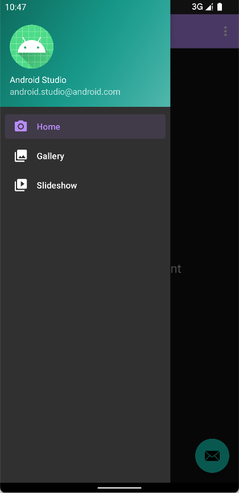Tap the Android robot avatar
The height and width of the screenshot is (493, 239).
click(32, 46)
